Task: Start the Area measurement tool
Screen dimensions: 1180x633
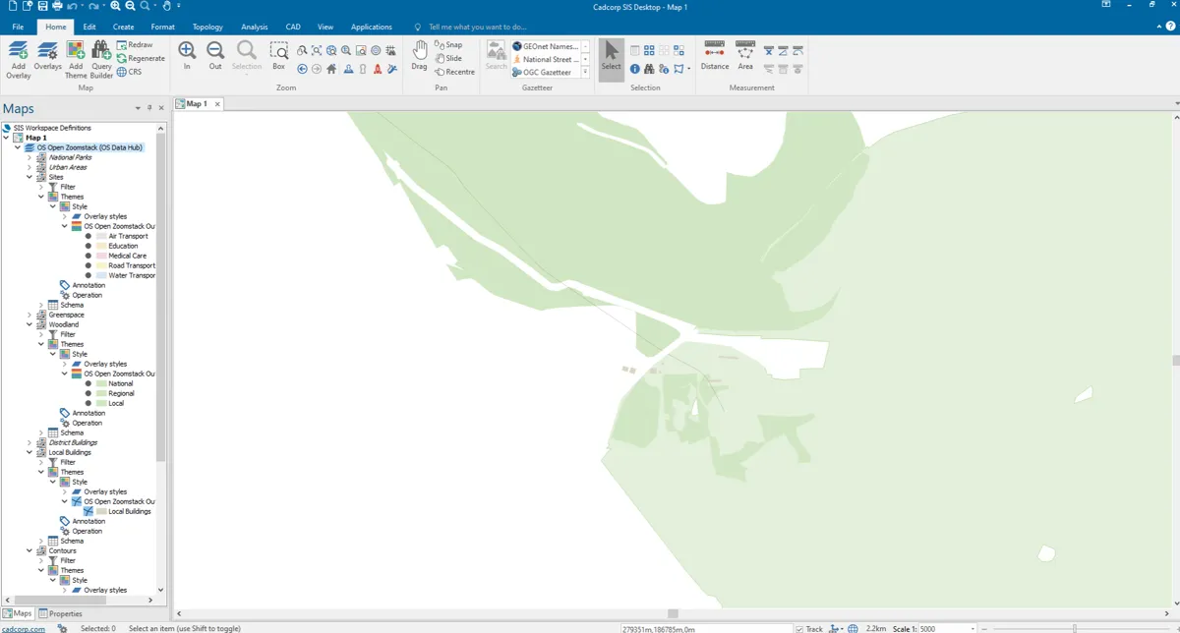Action: click(x=744, y=56)
